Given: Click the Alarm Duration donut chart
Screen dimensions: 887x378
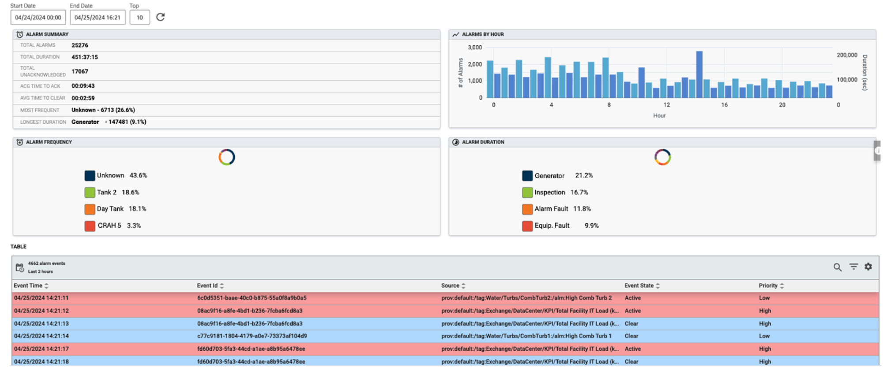Looking at the screenshot, I should pos(662,157).
